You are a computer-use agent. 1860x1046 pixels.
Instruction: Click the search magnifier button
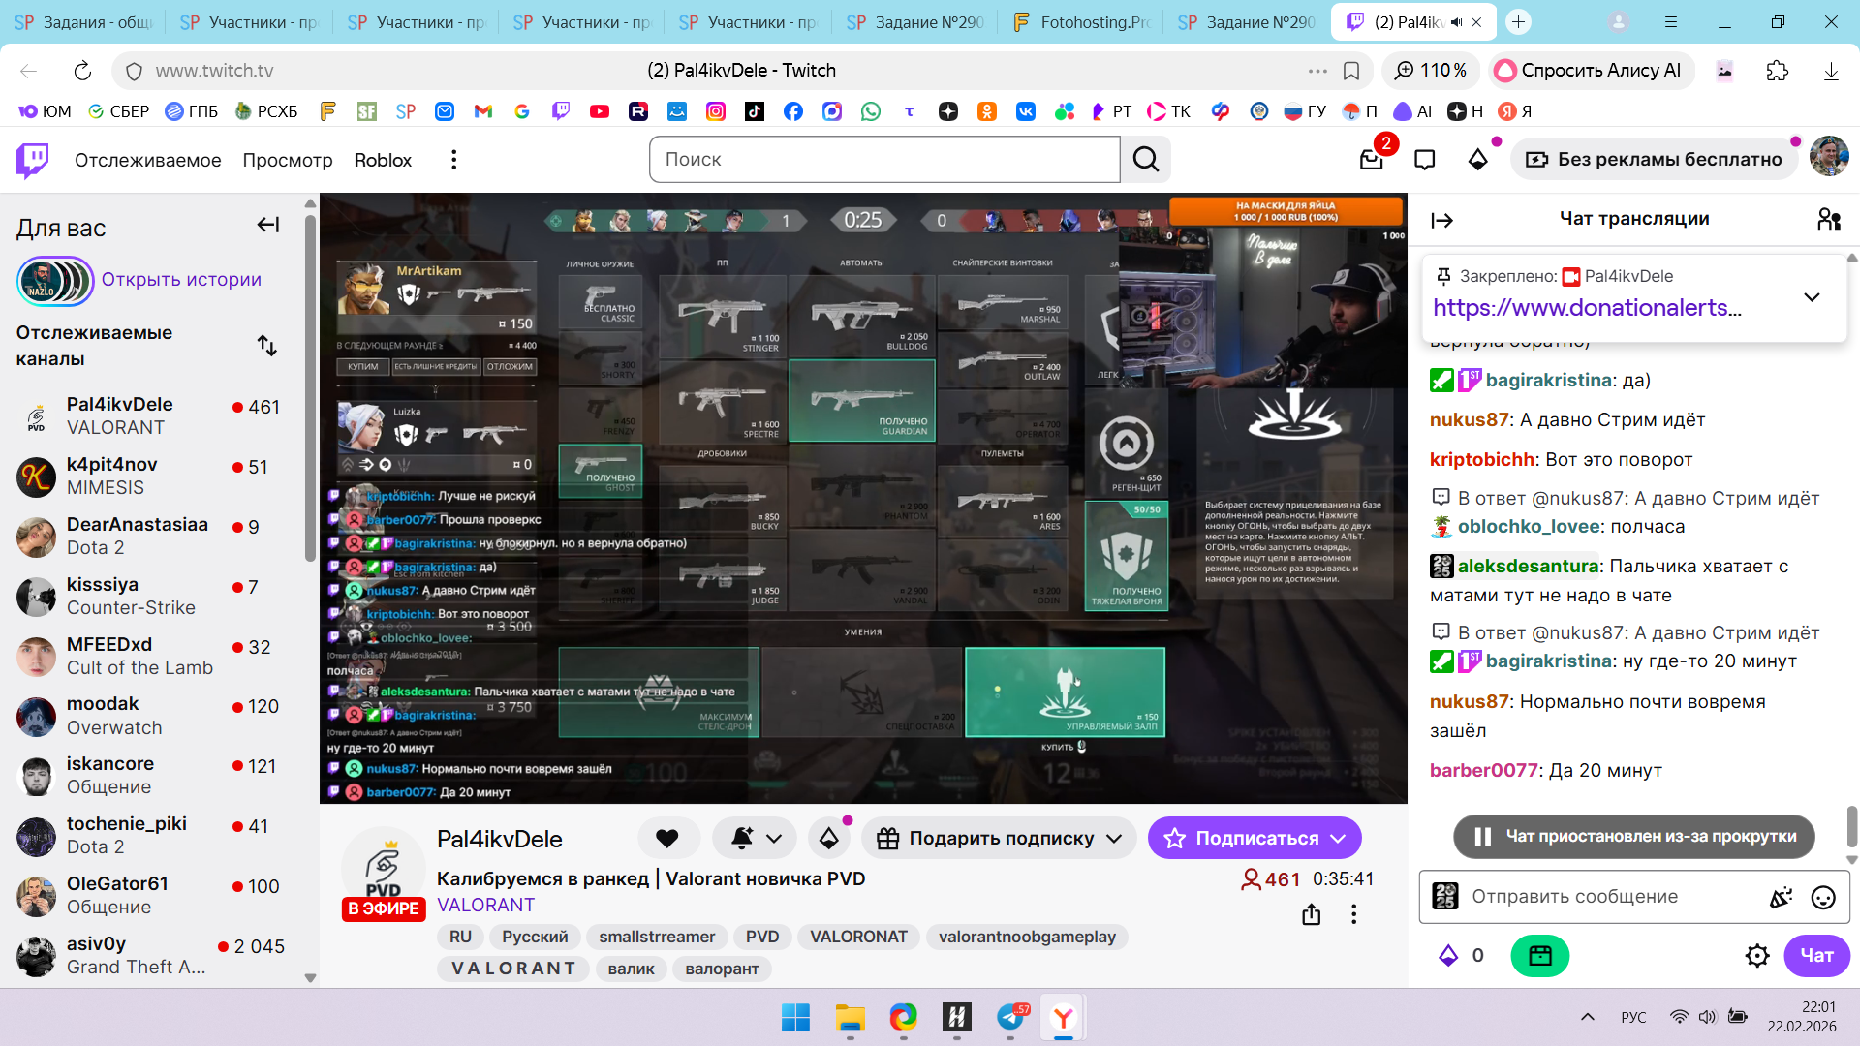pyautogui.click(x=1145, y=160)
